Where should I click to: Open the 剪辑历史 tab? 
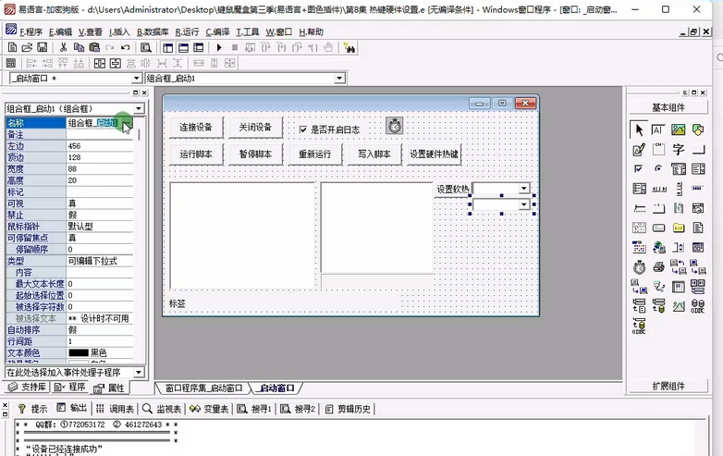[x=349, y=409]
